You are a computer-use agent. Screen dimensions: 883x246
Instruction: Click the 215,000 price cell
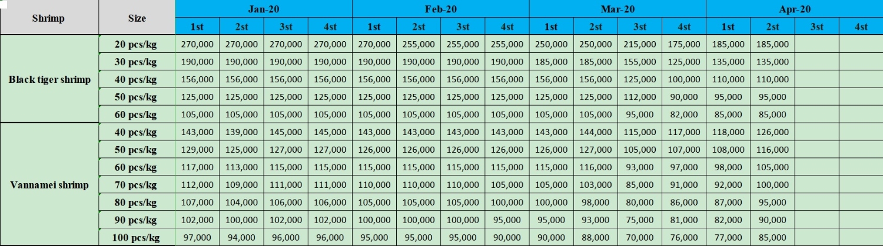640,45
